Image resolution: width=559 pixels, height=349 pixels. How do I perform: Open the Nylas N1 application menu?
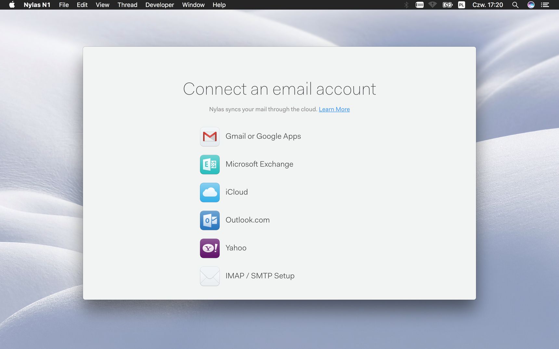(x=37, y=5)
